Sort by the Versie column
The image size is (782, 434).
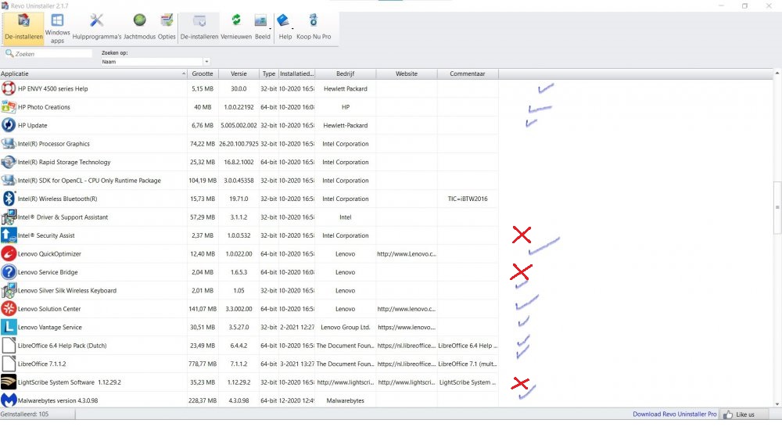click(239, 74)
